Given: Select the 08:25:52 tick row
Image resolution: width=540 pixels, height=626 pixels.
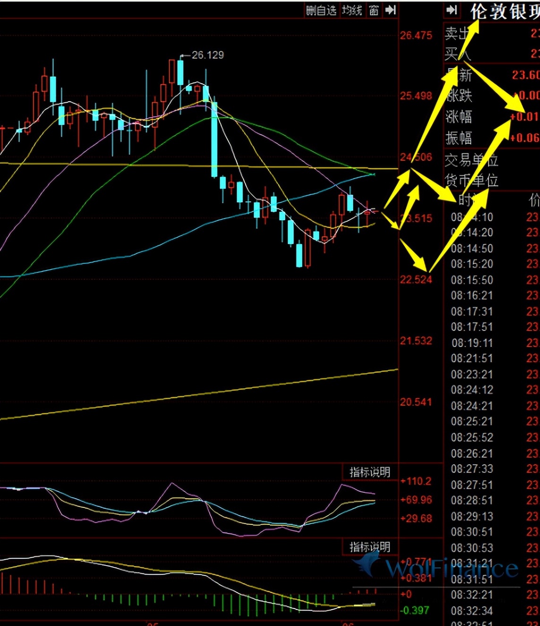Looking at the screenshot, I should (494, 437).
